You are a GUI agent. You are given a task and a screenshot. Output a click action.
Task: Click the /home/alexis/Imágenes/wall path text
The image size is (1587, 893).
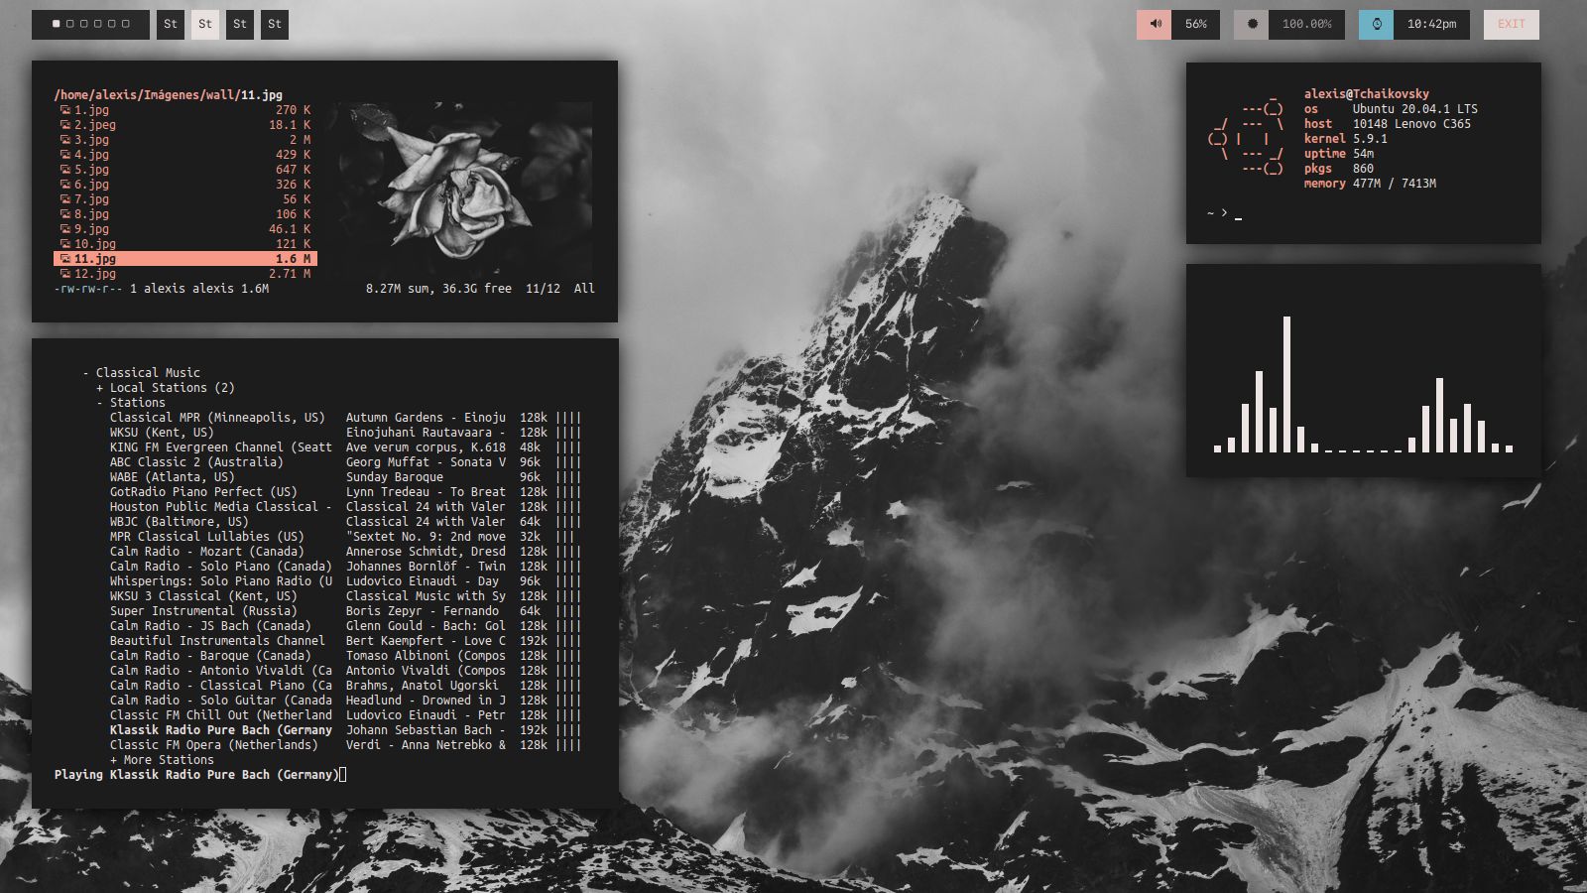coord(144,95)
